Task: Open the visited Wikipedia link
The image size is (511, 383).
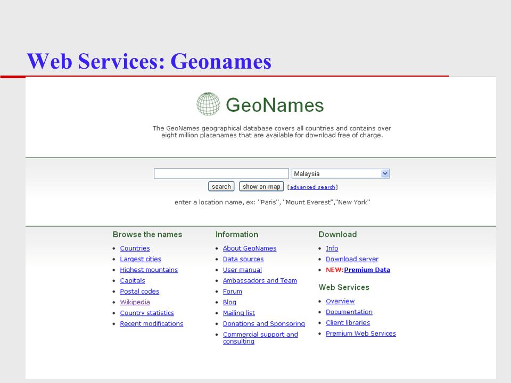Action: 135,302
